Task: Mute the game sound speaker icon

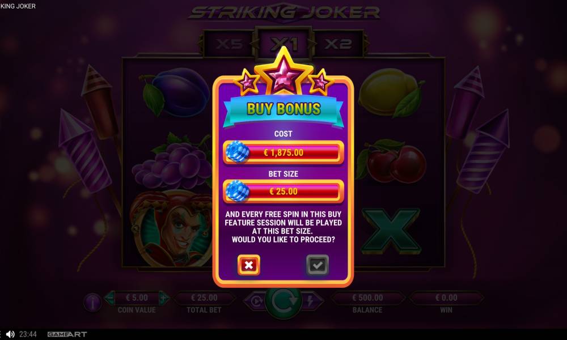Action: click(x=10, y=334)
